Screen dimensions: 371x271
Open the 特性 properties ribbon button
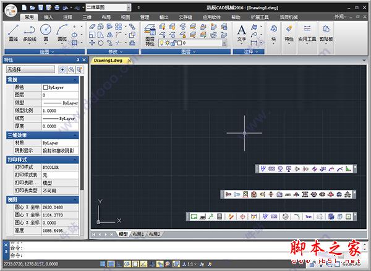point(289,34)
